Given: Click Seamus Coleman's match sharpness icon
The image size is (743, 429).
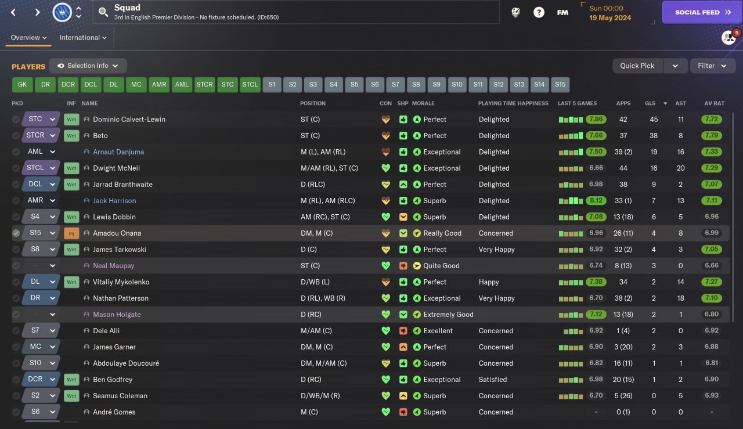Looking at the screenshot, I should 403,396.
